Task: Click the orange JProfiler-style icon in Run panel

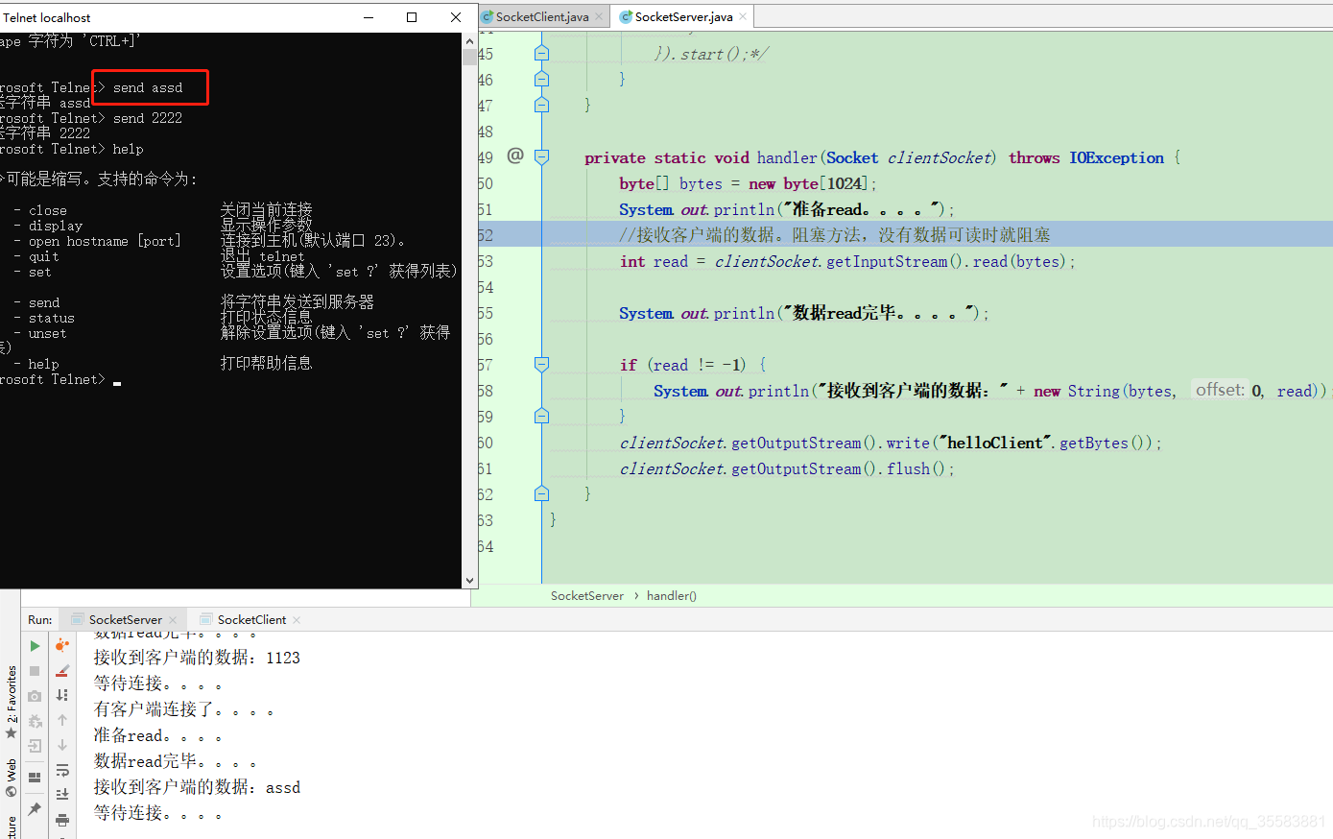Action: click(x=62, y=645)
